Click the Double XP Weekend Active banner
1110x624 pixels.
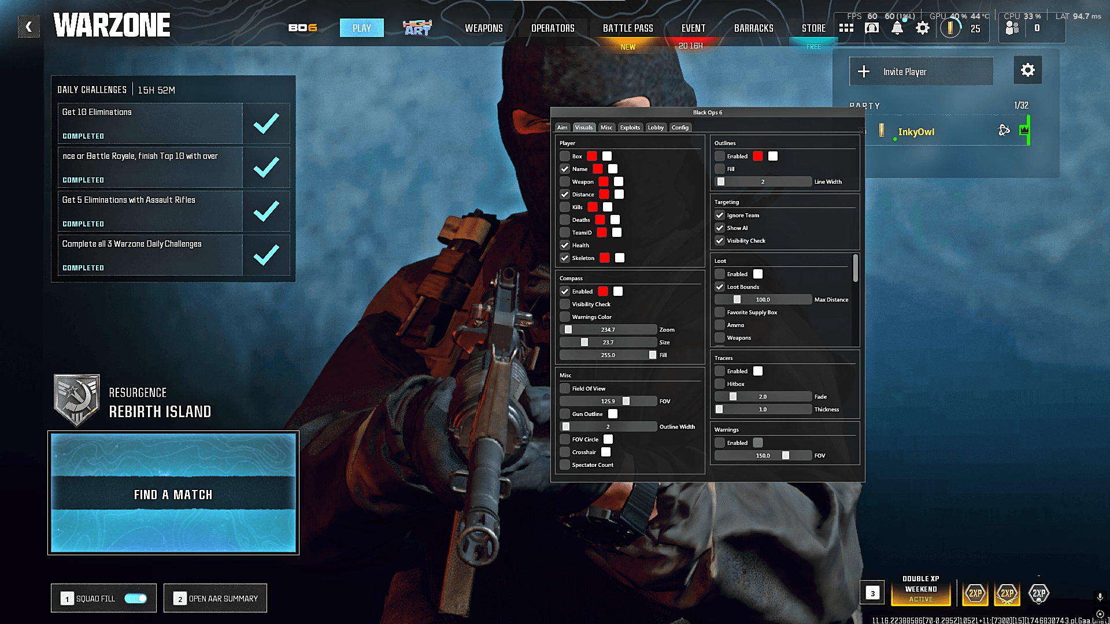tap(921, 589)
